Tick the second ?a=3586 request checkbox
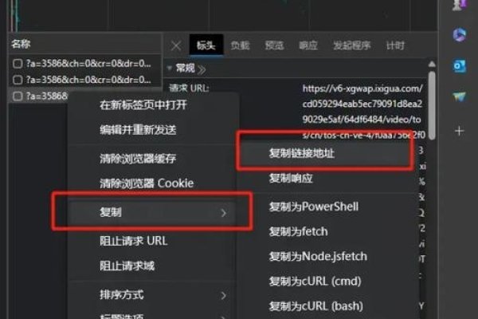The width and height of the screenshot is (478, 319). [x=18, y=80]
